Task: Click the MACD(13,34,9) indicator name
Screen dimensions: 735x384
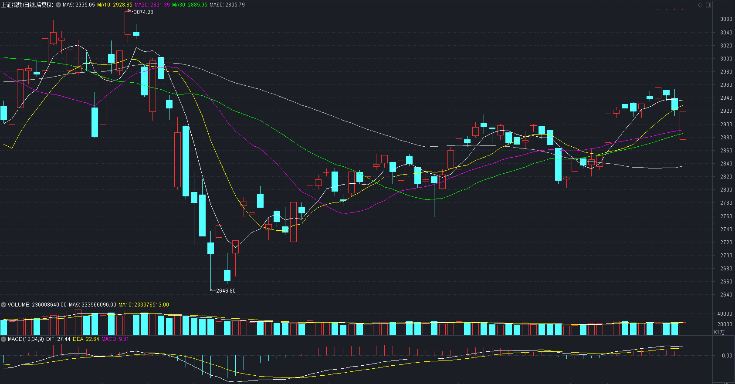Action: tap(26, 339)
